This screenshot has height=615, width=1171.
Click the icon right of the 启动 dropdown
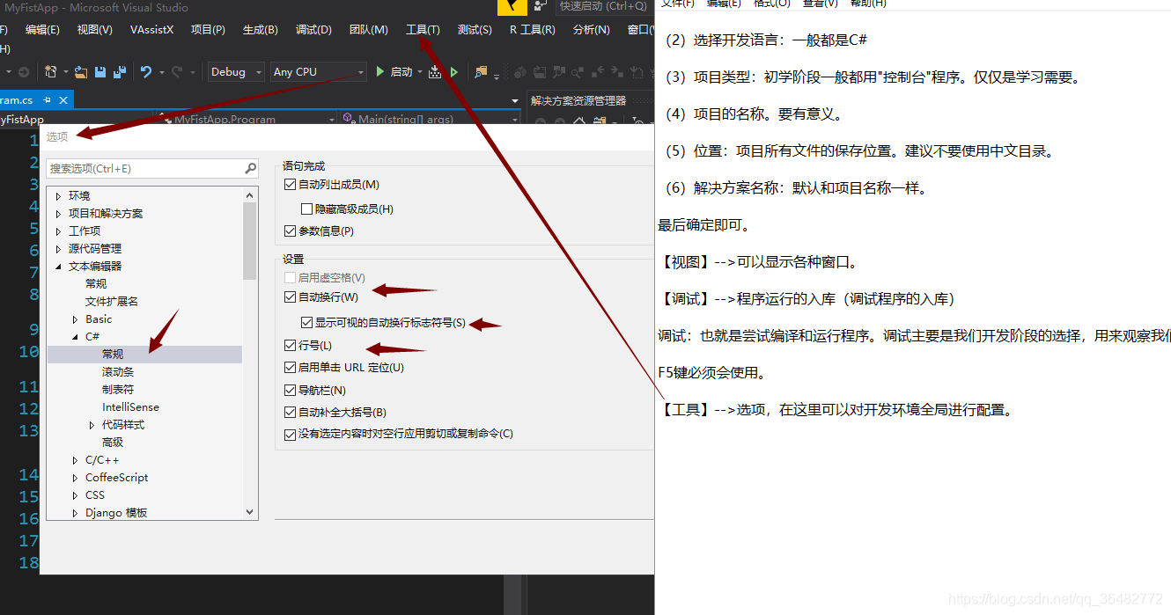click(x=435, y=72)
